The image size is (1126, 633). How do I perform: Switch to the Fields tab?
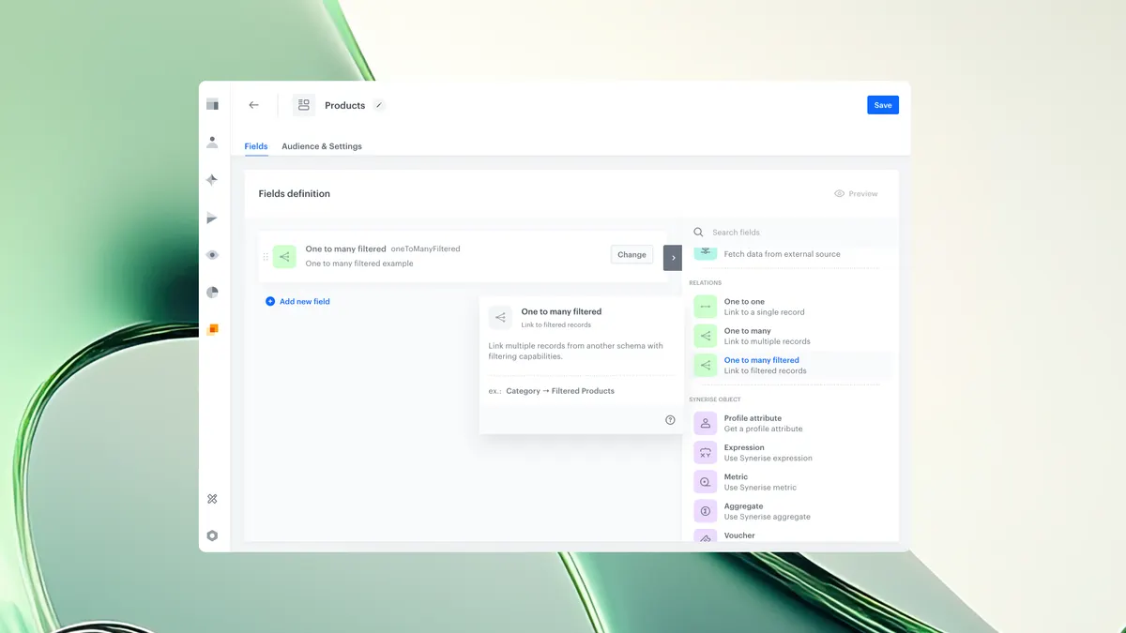tap(256, 146)
